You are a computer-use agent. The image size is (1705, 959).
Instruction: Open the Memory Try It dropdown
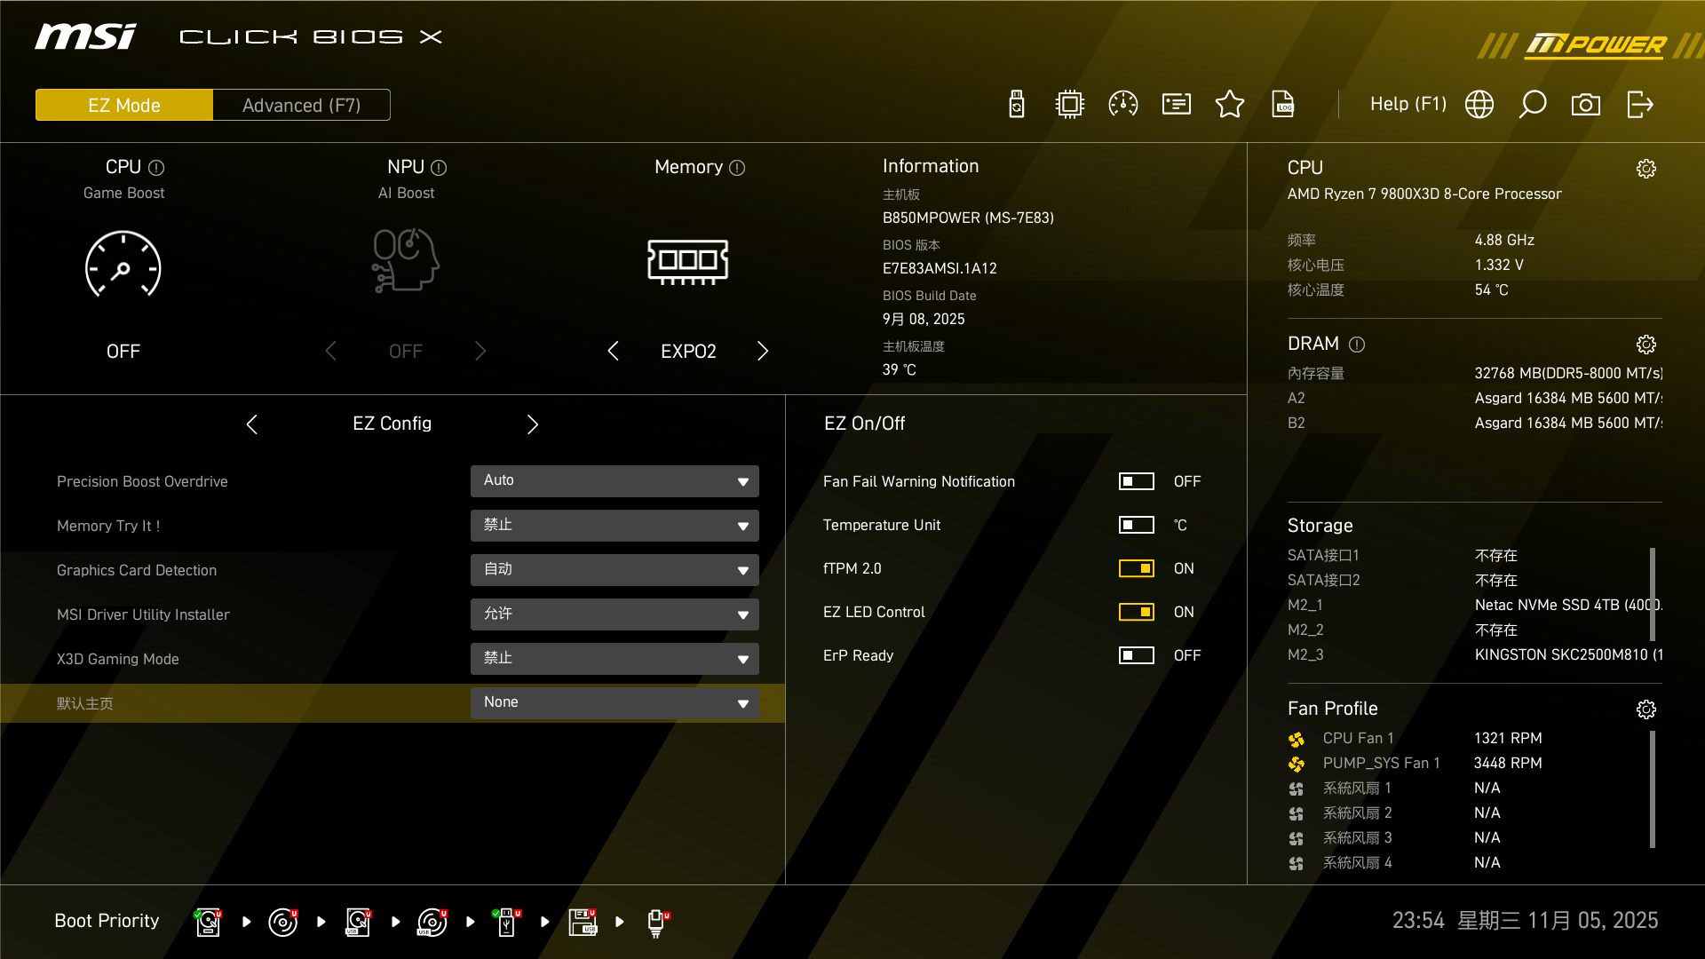pyautogui.click(x=614, y=525)
